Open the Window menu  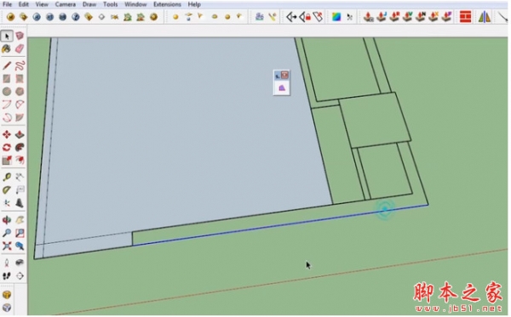135,4
